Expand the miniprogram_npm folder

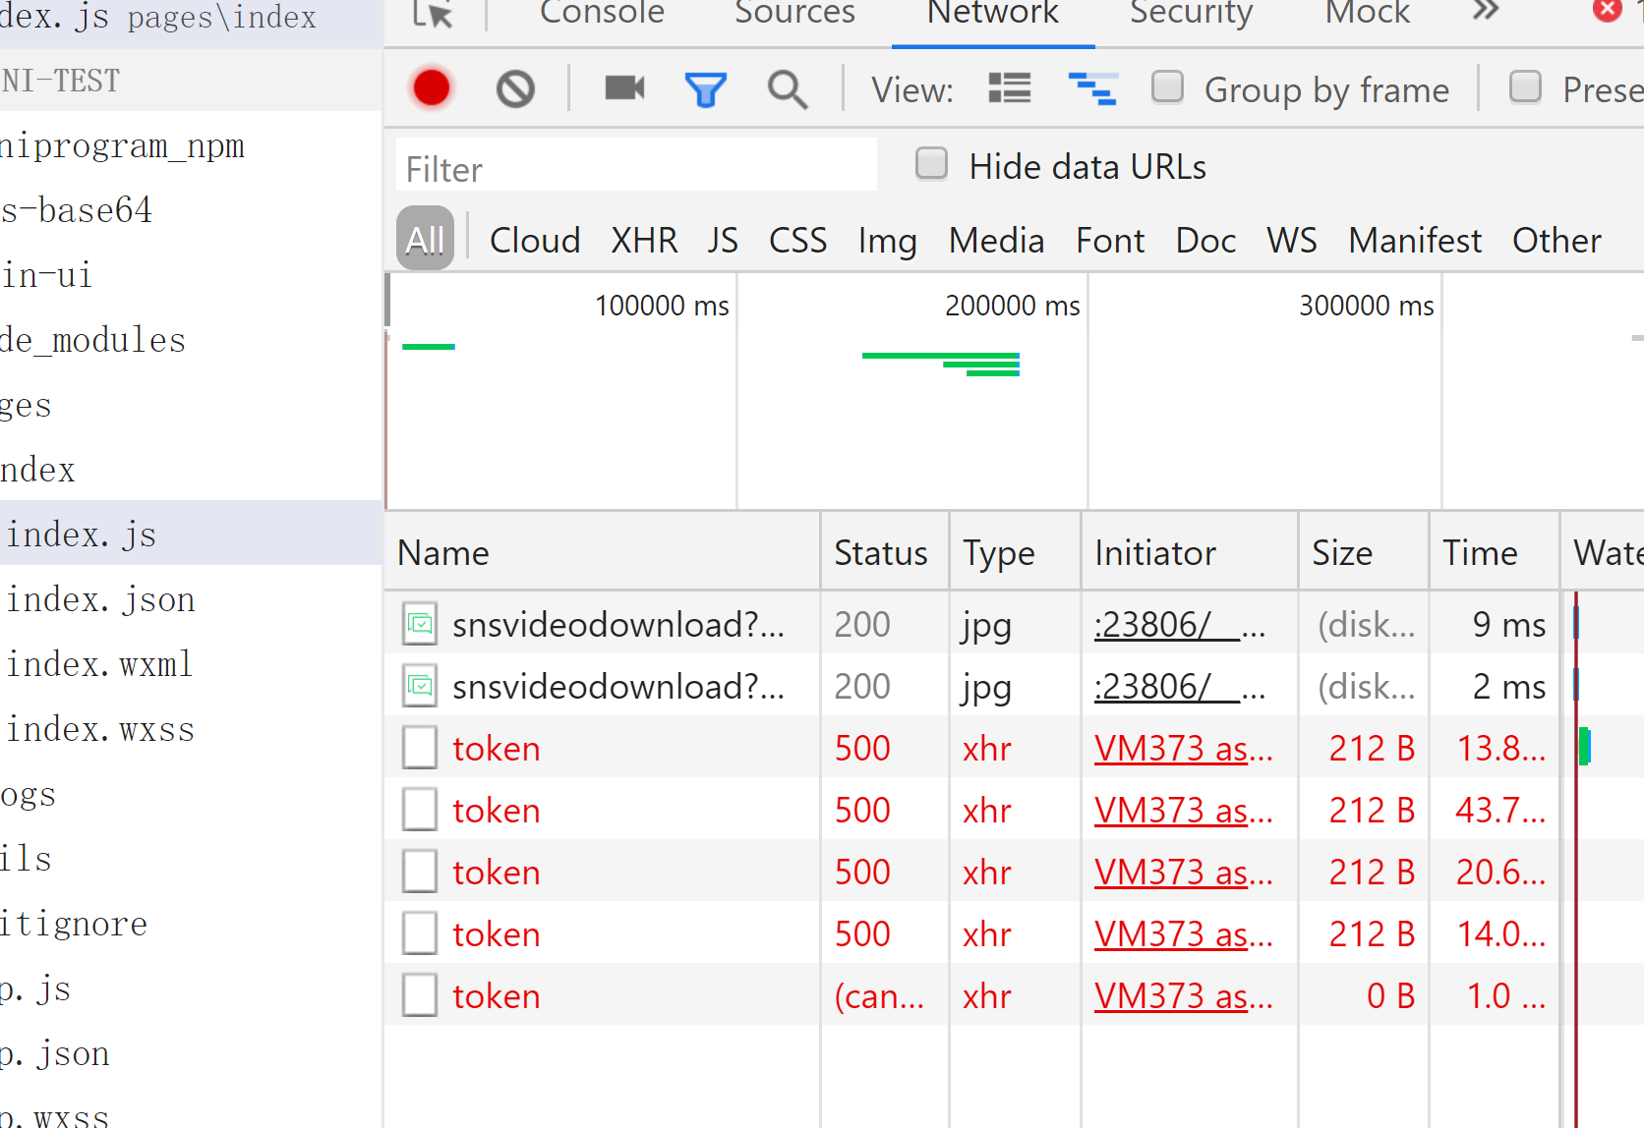pyautogui.click(x=122, y=145)
